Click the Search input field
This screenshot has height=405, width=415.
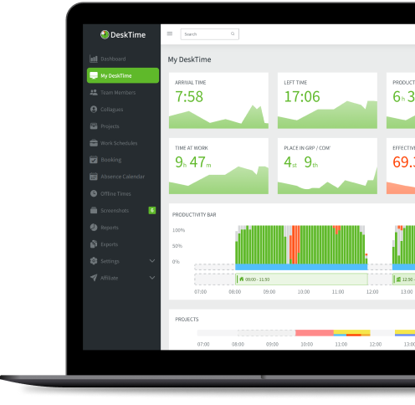pyautogui.click(x=210, y=34)
